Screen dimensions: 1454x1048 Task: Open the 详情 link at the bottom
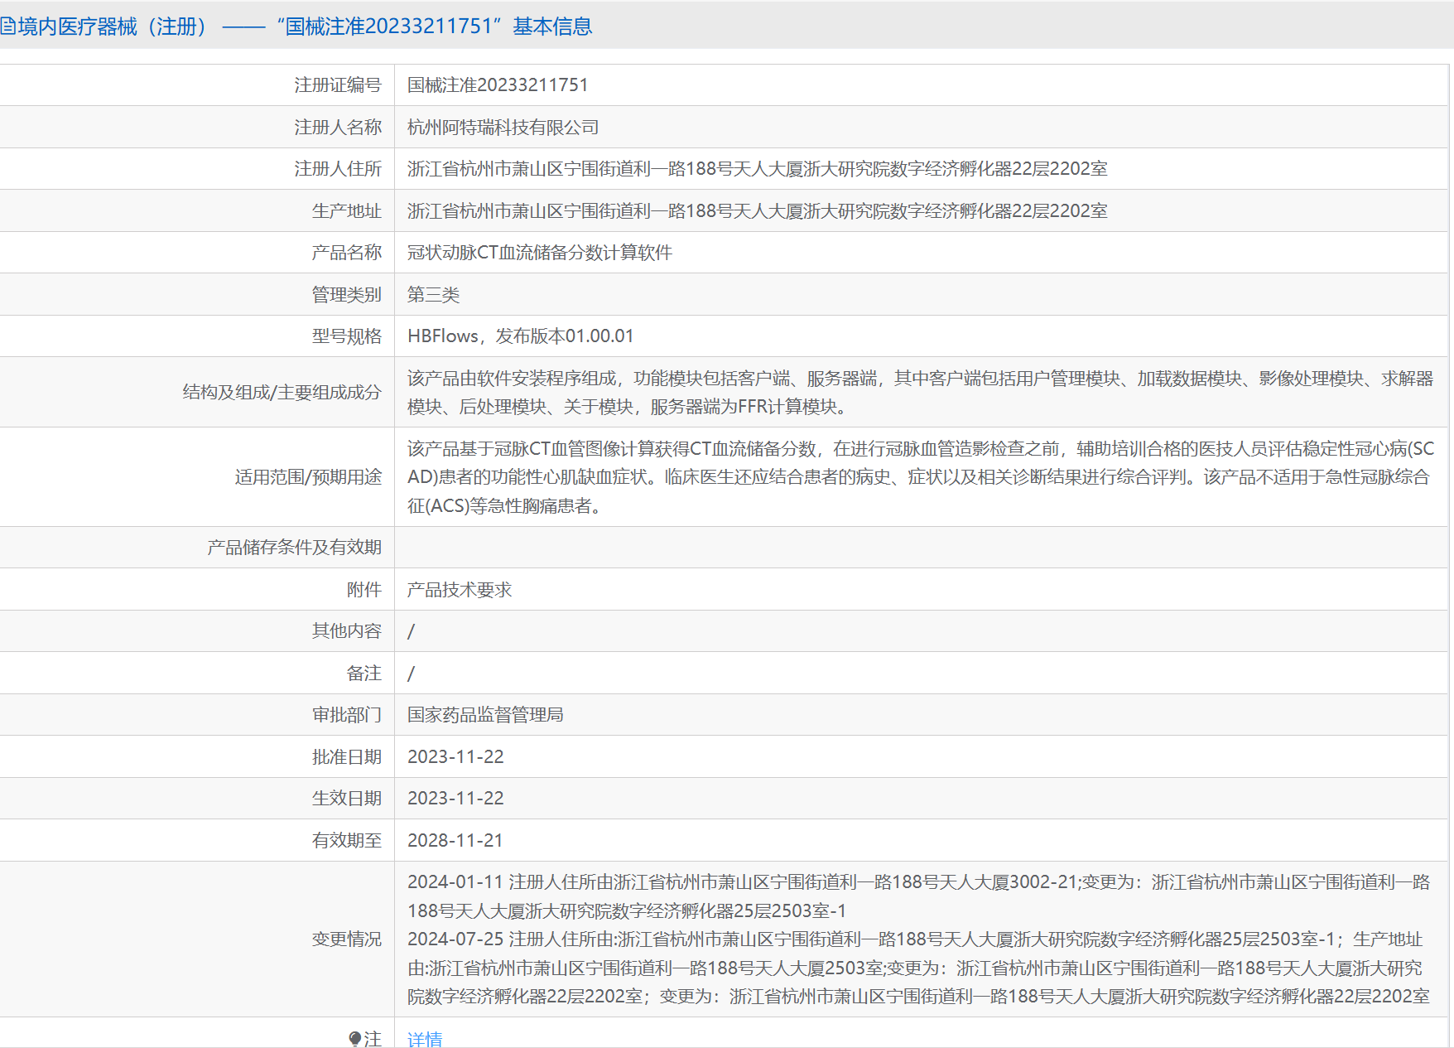pos(425,1039)
